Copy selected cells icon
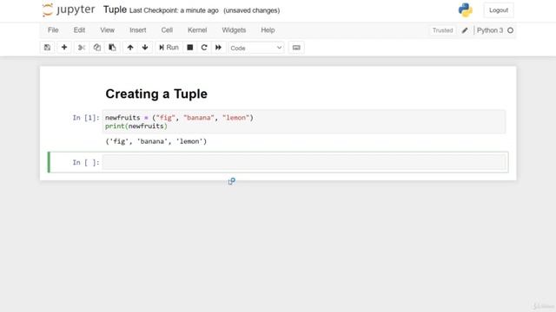 coord(96,48)
